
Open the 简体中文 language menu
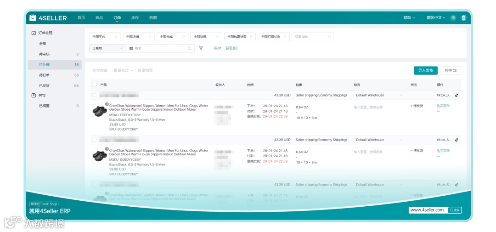[436, 18]
